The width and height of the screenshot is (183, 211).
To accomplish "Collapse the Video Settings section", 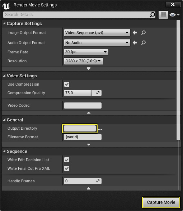I will (4, 76).
